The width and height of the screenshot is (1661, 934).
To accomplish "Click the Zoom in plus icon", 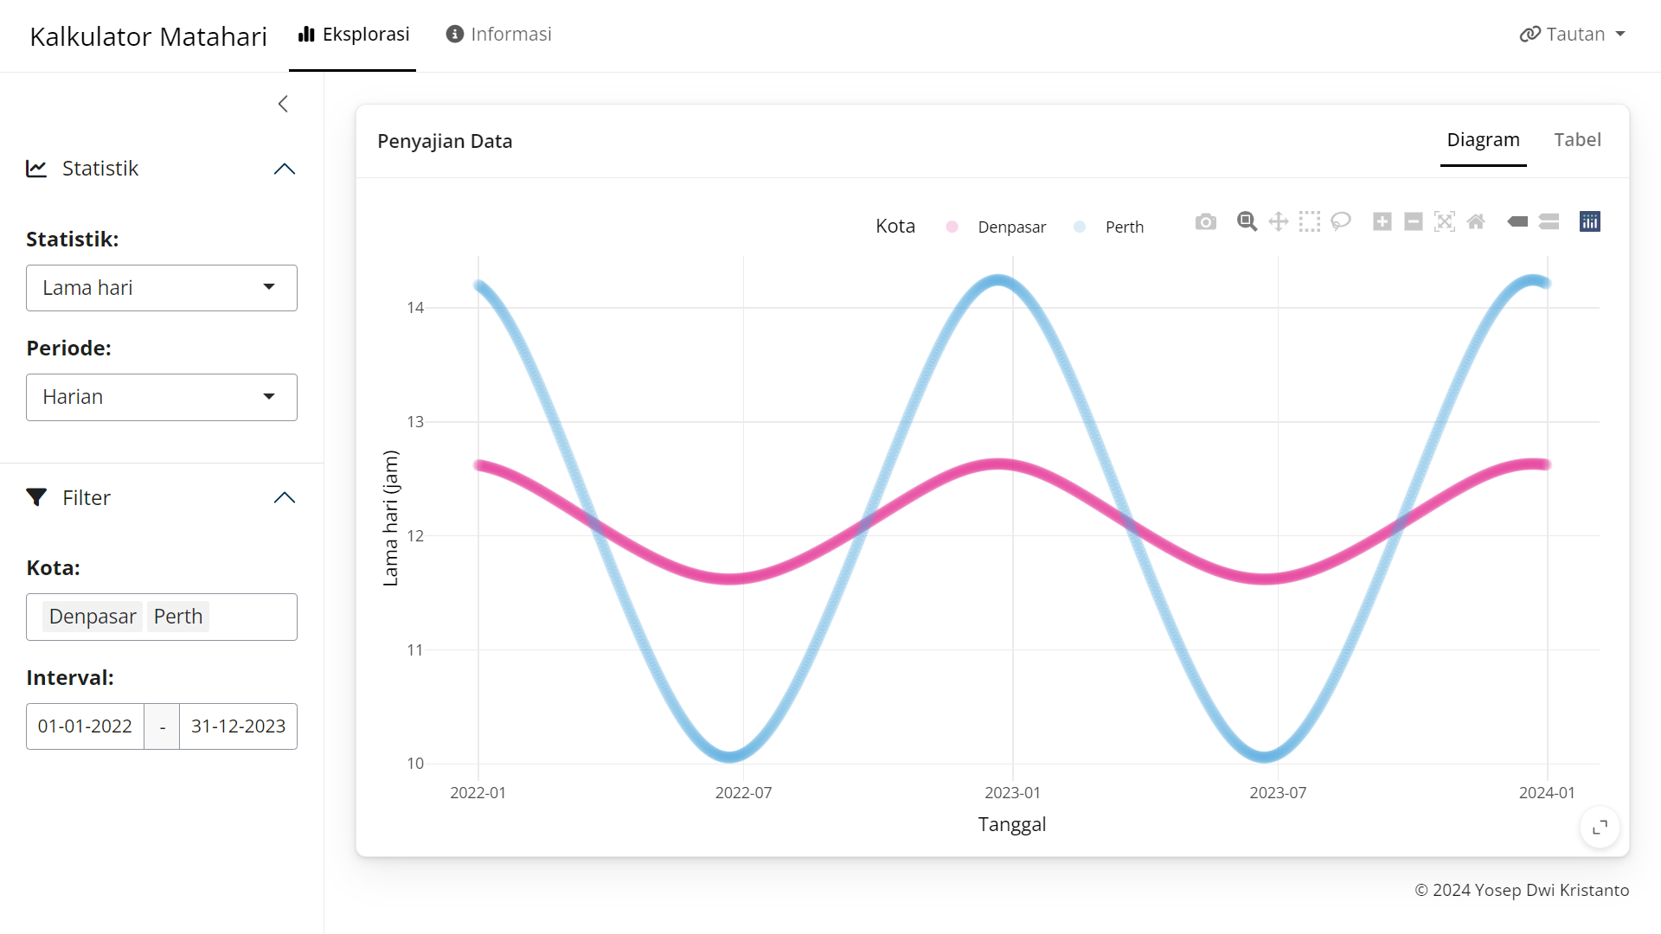I will pos(1382,222).
